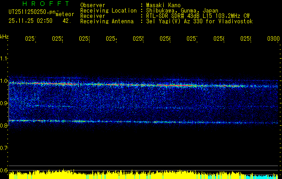Screen dimensions: 282x179
Task: Click the 0255 time marker
Action: tap(138, 38)
